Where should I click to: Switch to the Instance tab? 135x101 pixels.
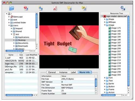coord(63,72)
